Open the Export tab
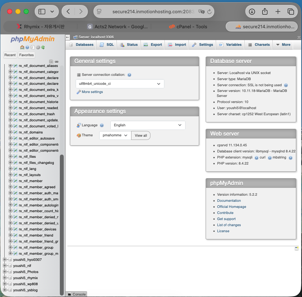The image size is (302, 297). [x=153, y=45]
